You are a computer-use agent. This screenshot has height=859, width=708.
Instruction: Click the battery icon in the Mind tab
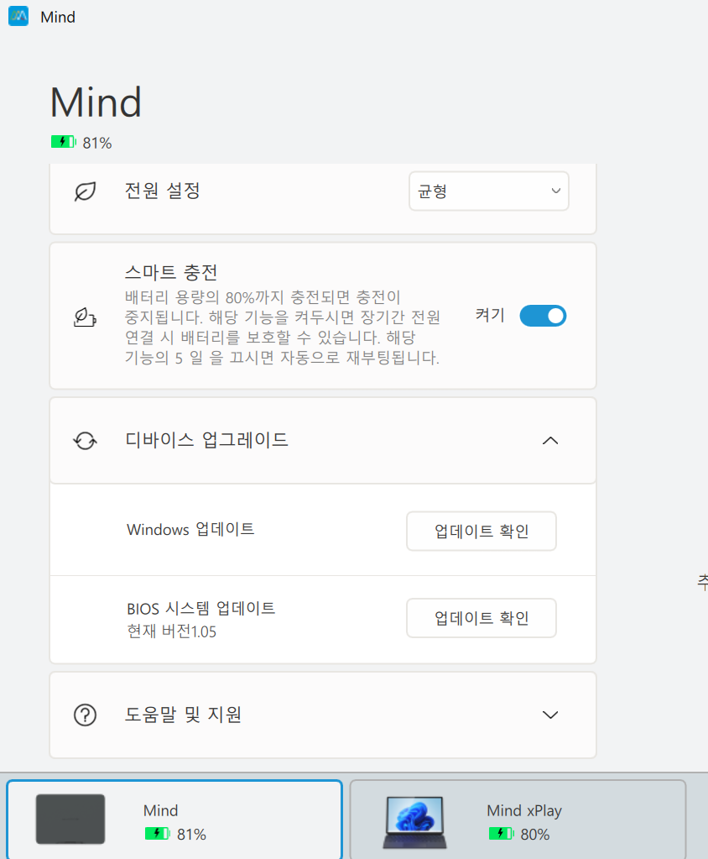(158, 834)
